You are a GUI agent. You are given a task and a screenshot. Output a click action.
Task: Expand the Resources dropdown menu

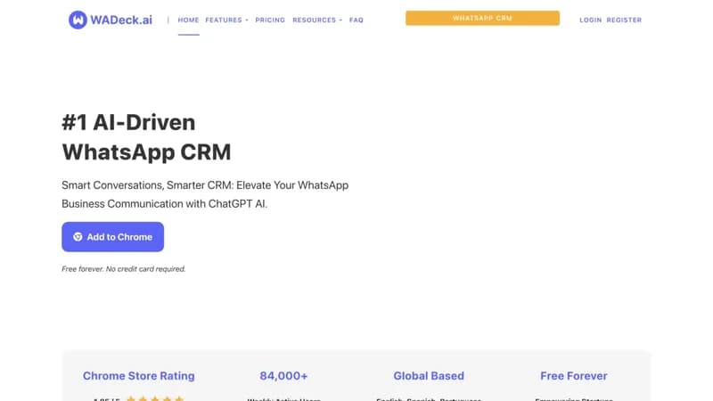coord(317,20)
